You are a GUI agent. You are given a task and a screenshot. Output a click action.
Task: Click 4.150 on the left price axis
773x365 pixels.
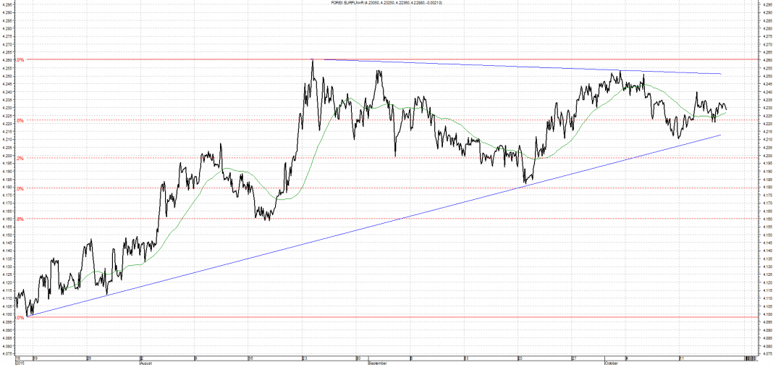(6, 235)
